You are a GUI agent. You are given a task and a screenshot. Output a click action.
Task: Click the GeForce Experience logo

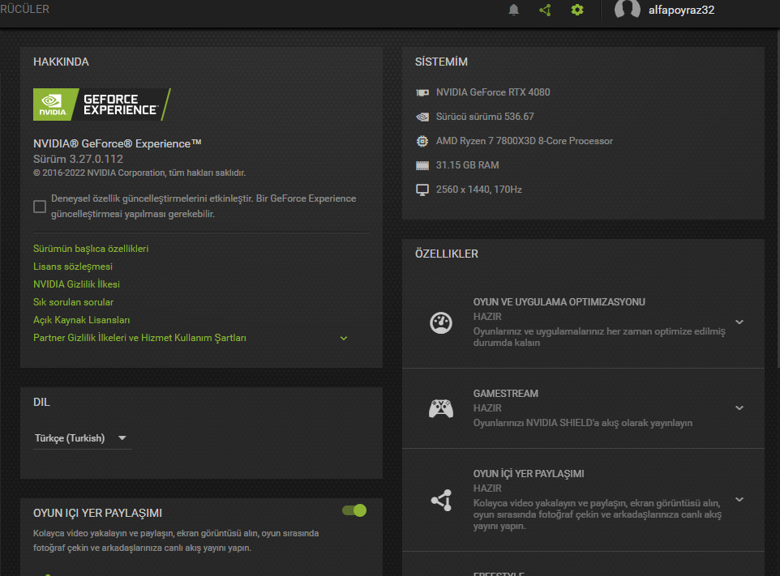[102, 105]
